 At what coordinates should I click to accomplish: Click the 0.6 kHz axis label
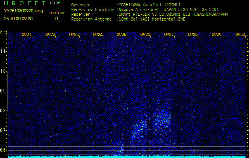(x=3, y=150)
